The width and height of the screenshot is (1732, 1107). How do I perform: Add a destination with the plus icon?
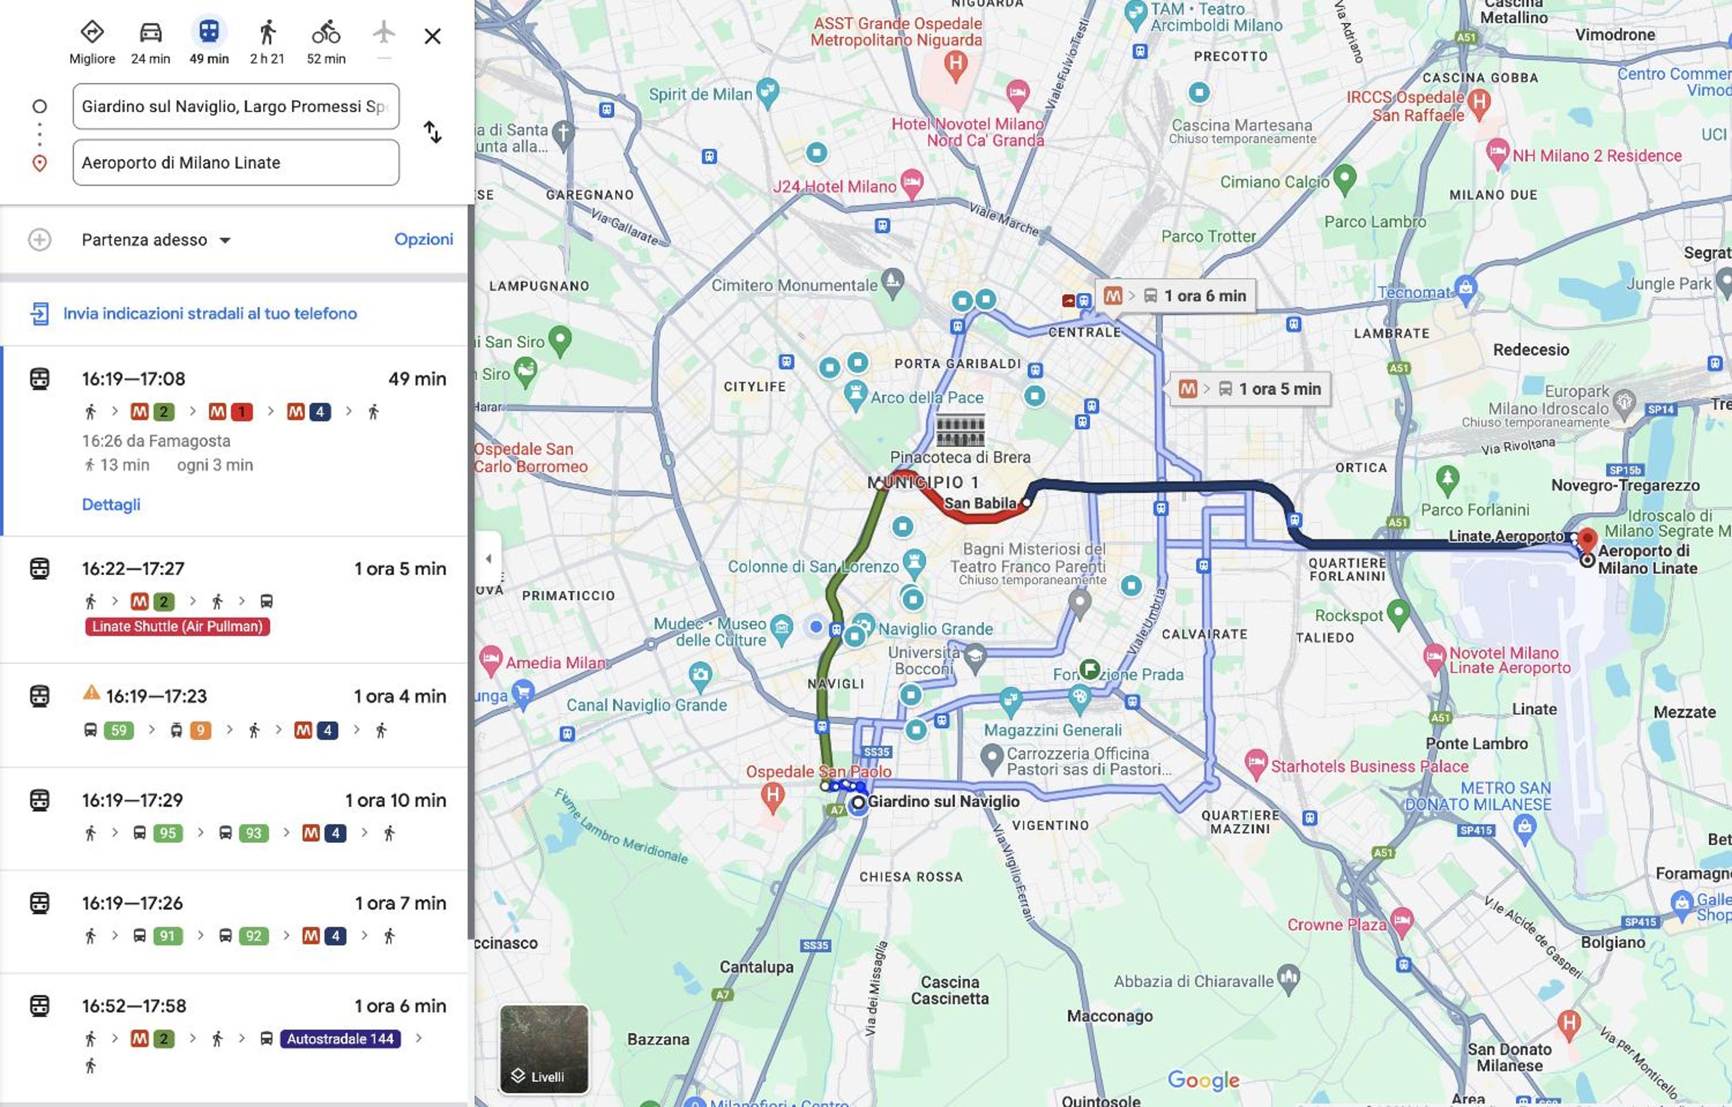tap(40, 240)
